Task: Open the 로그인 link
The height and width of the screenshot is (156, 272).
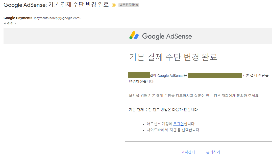Action: pyautogui.click(x=178, y=124)
